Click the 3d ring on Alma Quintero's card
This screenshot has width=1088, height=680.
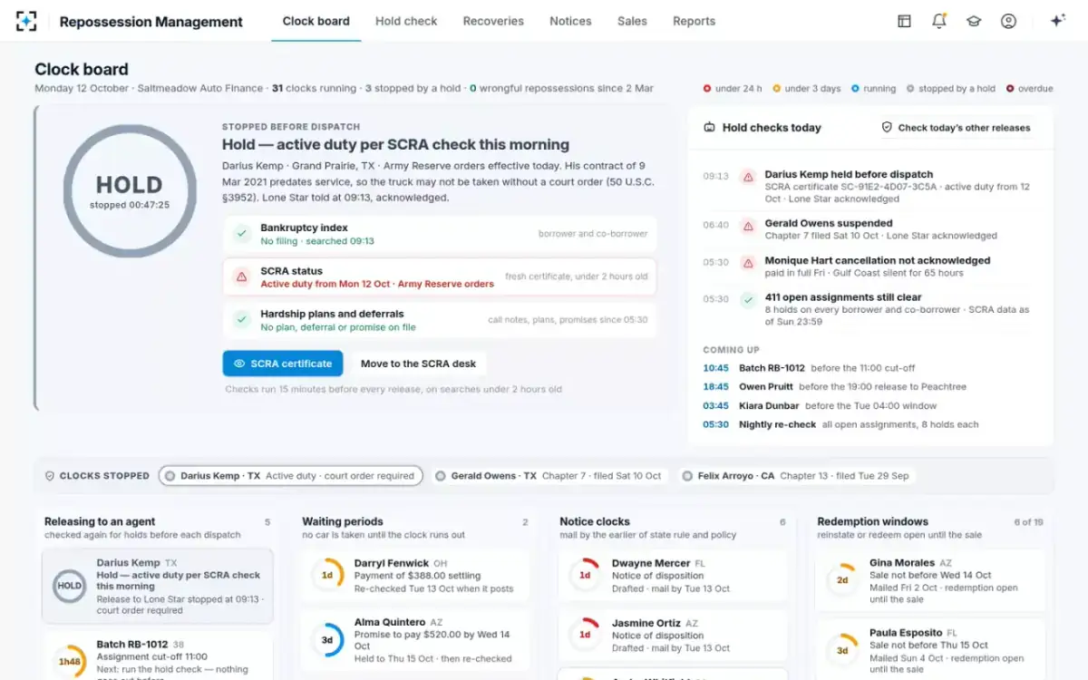[x=327, y=639]
